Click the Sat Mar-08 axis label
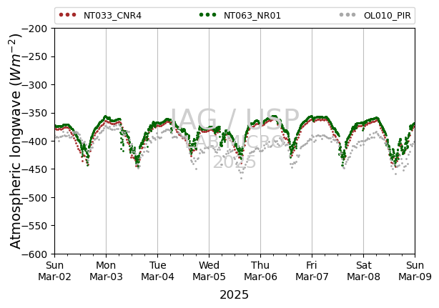Viewport: 439px width, 308px height. tap(363, 271)
